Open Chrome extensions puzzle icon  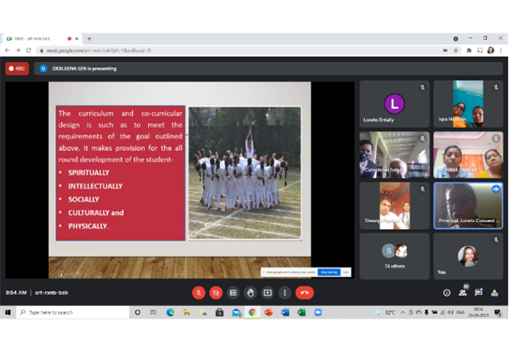click(x=469, y=50)
